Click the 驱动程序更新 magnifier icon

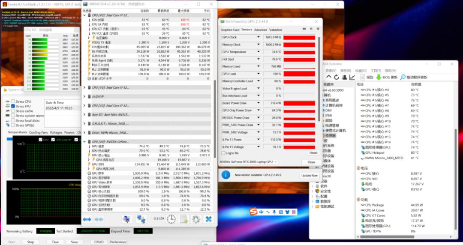click(x=403, y=77)
